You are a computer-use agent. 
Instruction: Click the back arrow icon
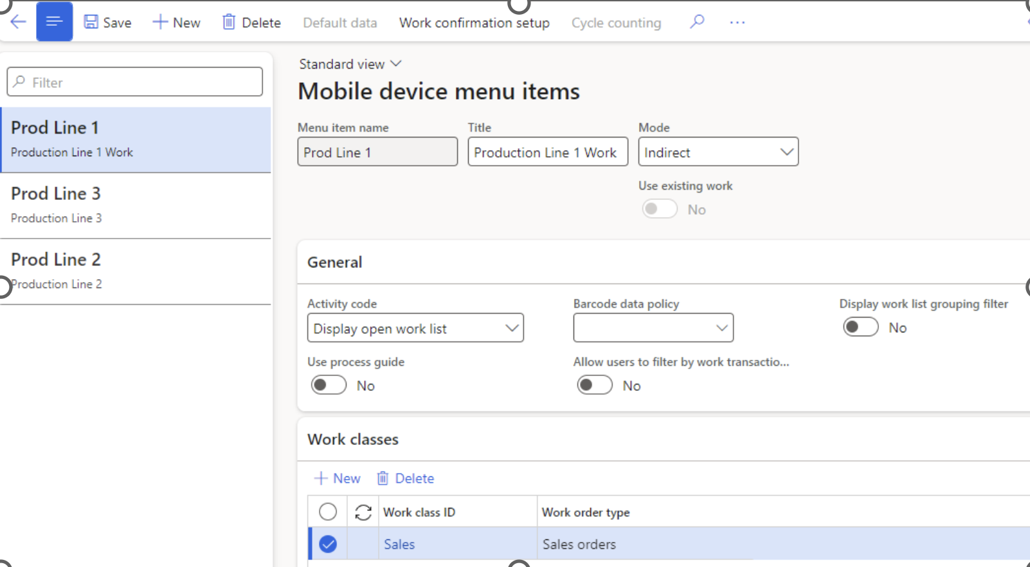pos(18,22)
